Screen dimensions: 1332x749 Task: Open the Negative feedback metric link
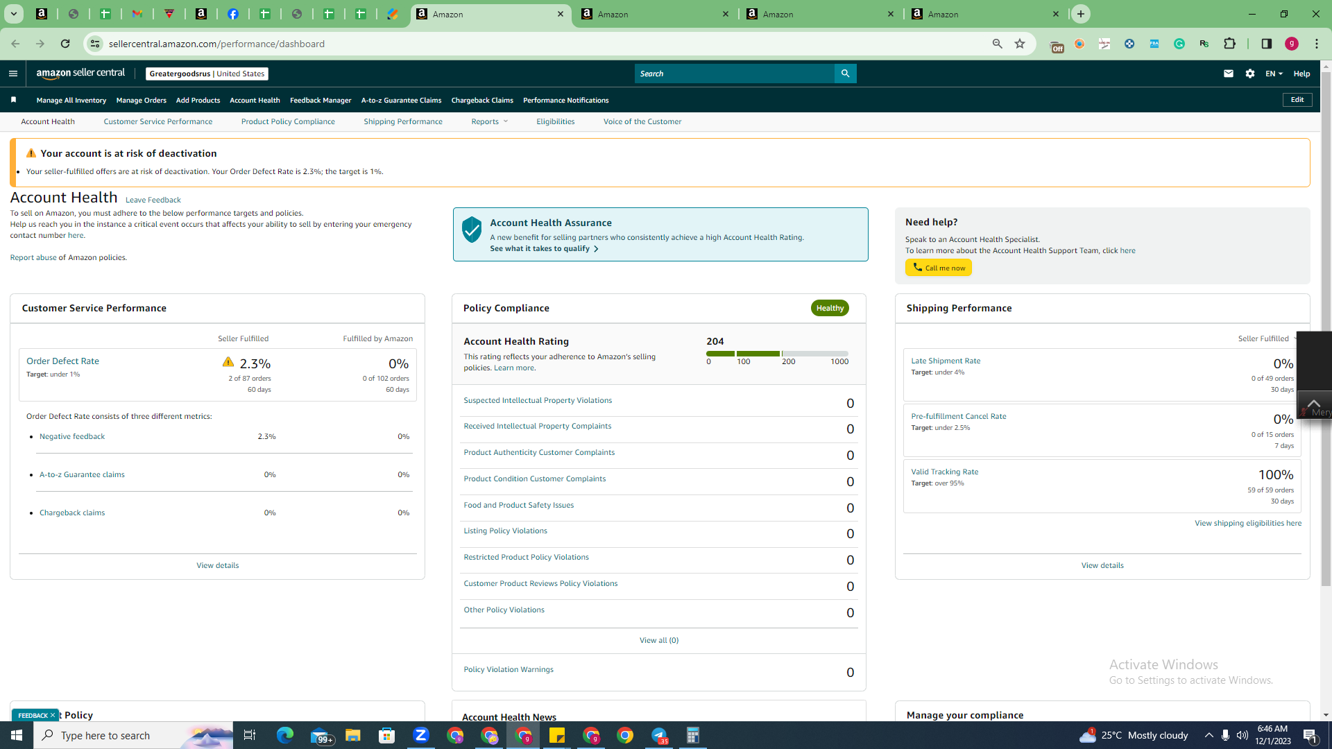72,436
